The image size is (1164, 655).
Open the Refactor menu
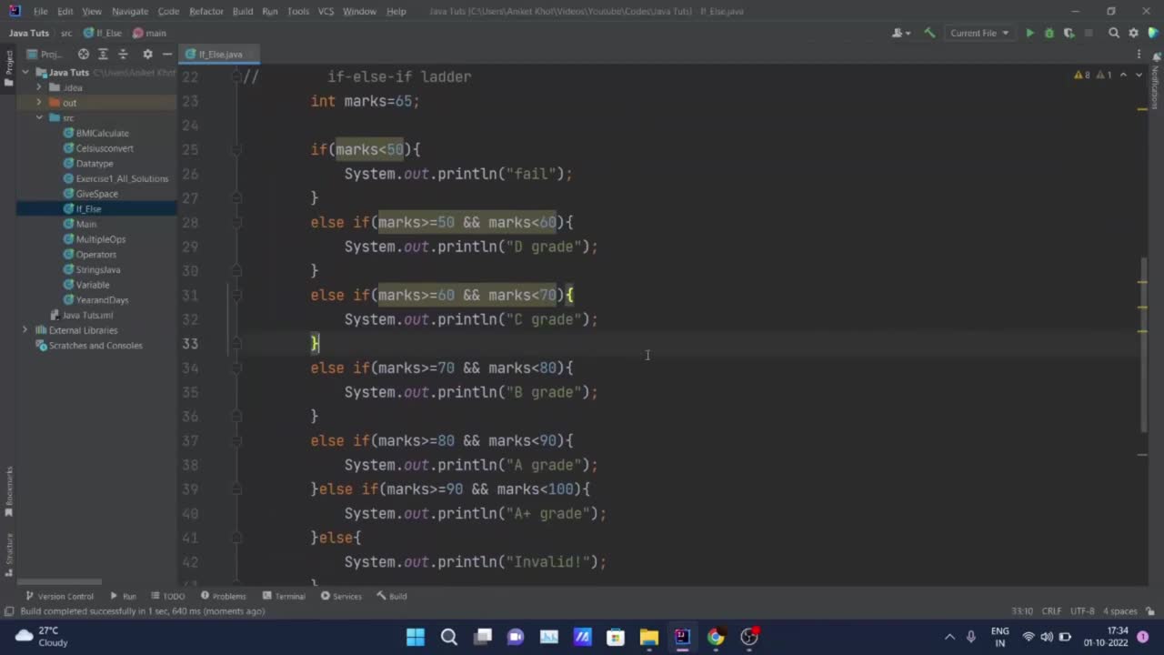(x=206, y=11)
